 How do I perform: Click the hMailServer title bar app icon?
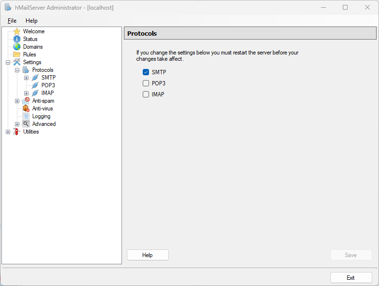tap(8, 8)
